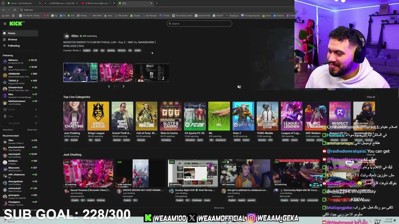399x224 pixels.
Task: Open schneckyirl's avatar in Recommended list
Action: pyautogui.click(x=5, y=189)
